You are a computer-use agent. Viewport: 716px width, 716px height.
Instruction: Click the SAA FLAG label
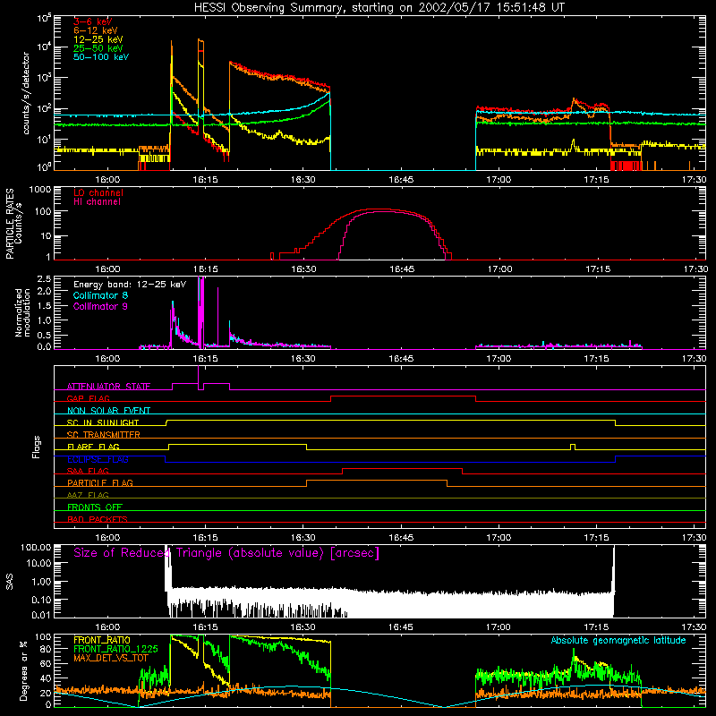(88, 471)
